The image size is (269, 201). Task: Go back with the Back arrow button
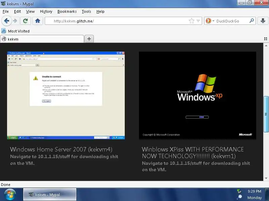(7, 21)
